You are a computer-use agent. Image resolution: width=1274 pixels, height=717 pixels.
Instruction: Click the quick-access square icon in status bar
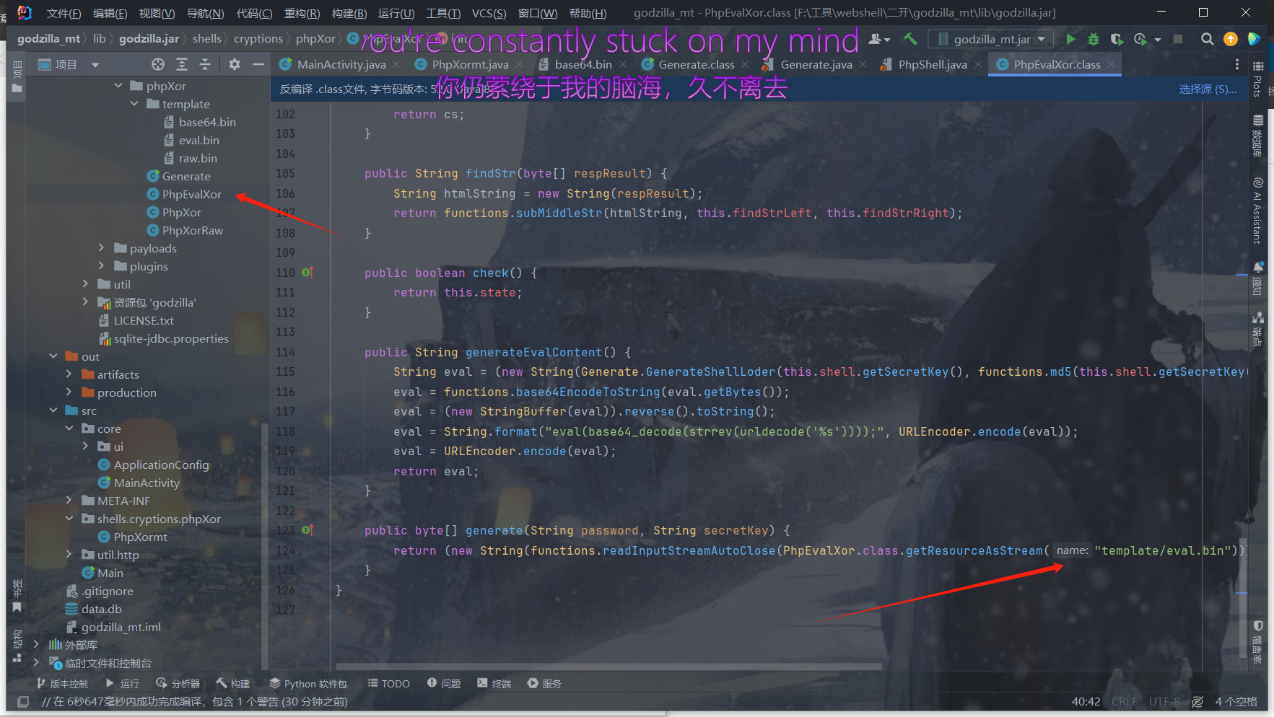23,701
